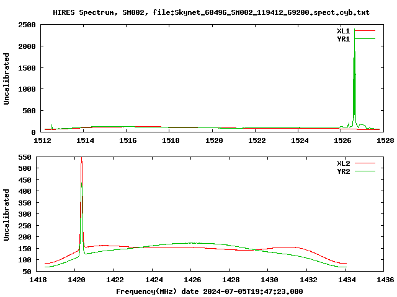Click the 550 y-axis tick label
The image size is (397, 297).
(x=25, y=157)
